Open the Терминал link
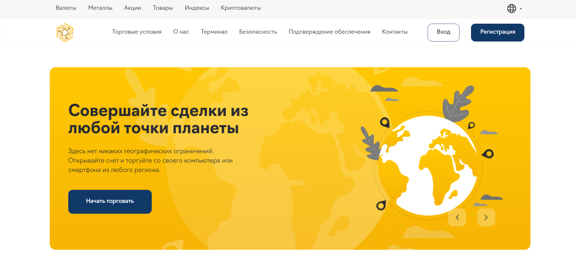The height and width of the screenshot is (270, 576). pos(214,32)
